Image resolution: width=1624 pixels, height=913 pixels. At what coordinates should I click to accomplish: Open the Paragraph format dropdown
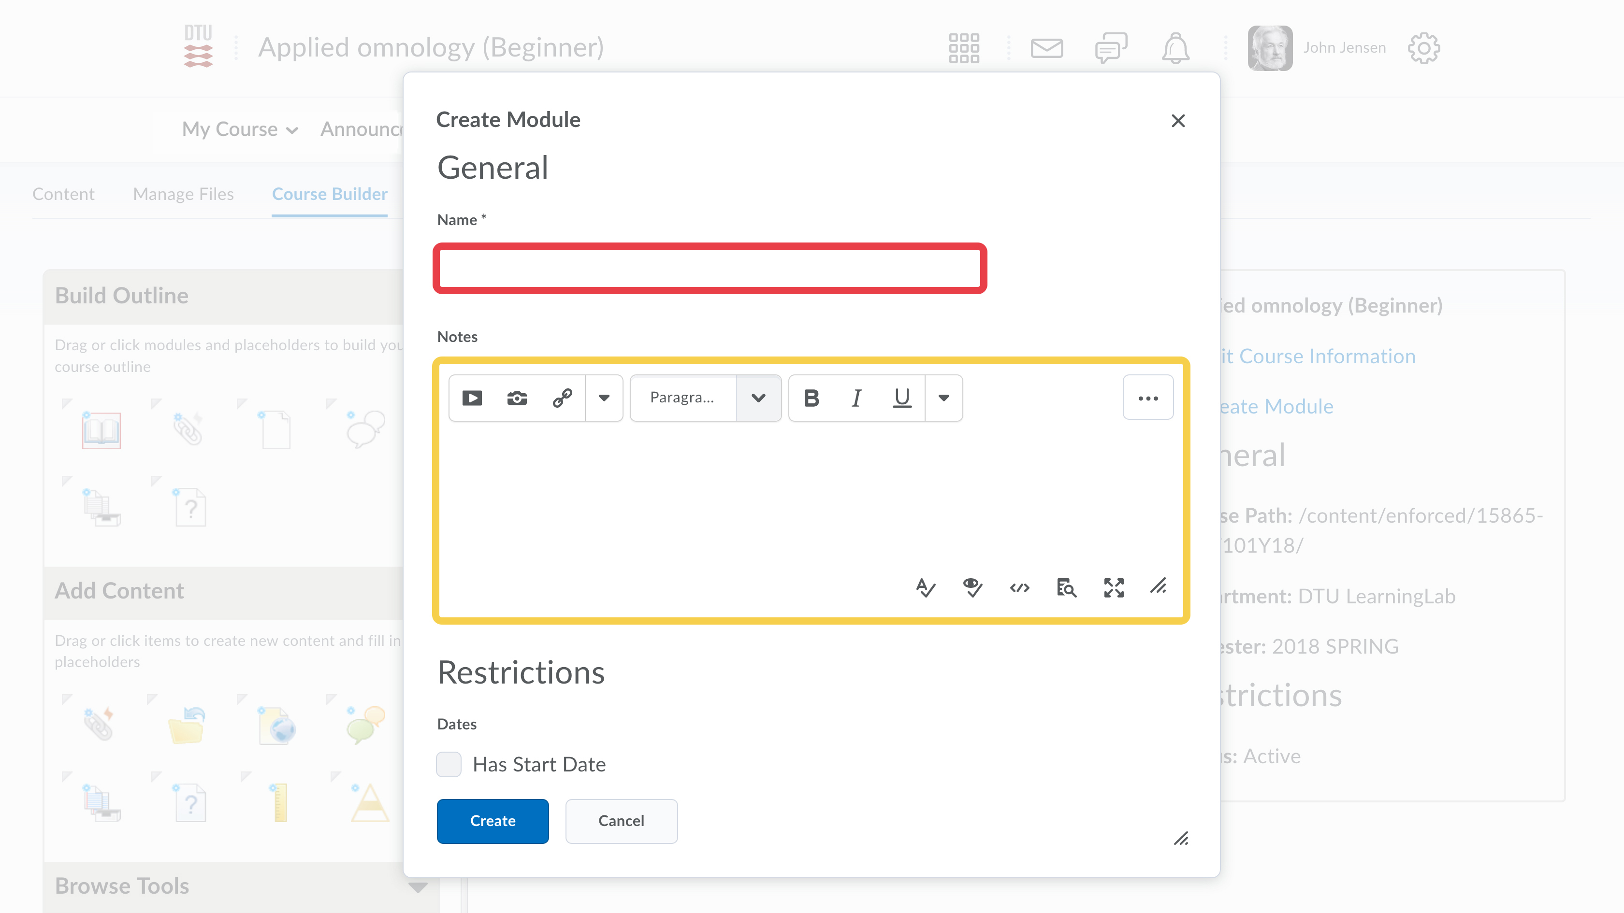706,398
